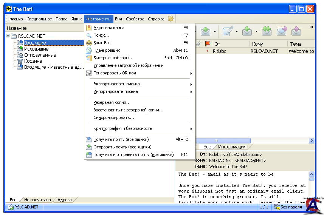This screenshot has height=216, width=324.
Task: Click the send mail envelope toolbar icon
Action: pos(205,31)
